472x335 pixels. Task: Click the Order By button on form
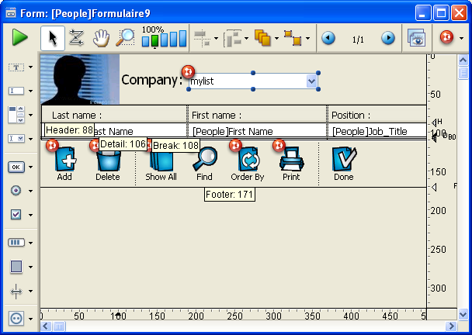point(248,159)
